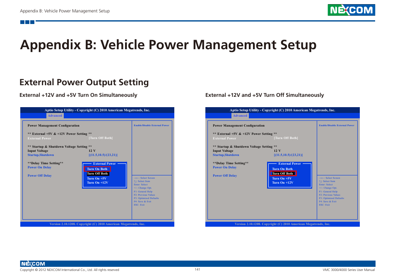This screenshot has height=278, width=395.
Task: Click F3: Optimized Defaults hint in right BIOS
Action: click(x=332, y=198)
